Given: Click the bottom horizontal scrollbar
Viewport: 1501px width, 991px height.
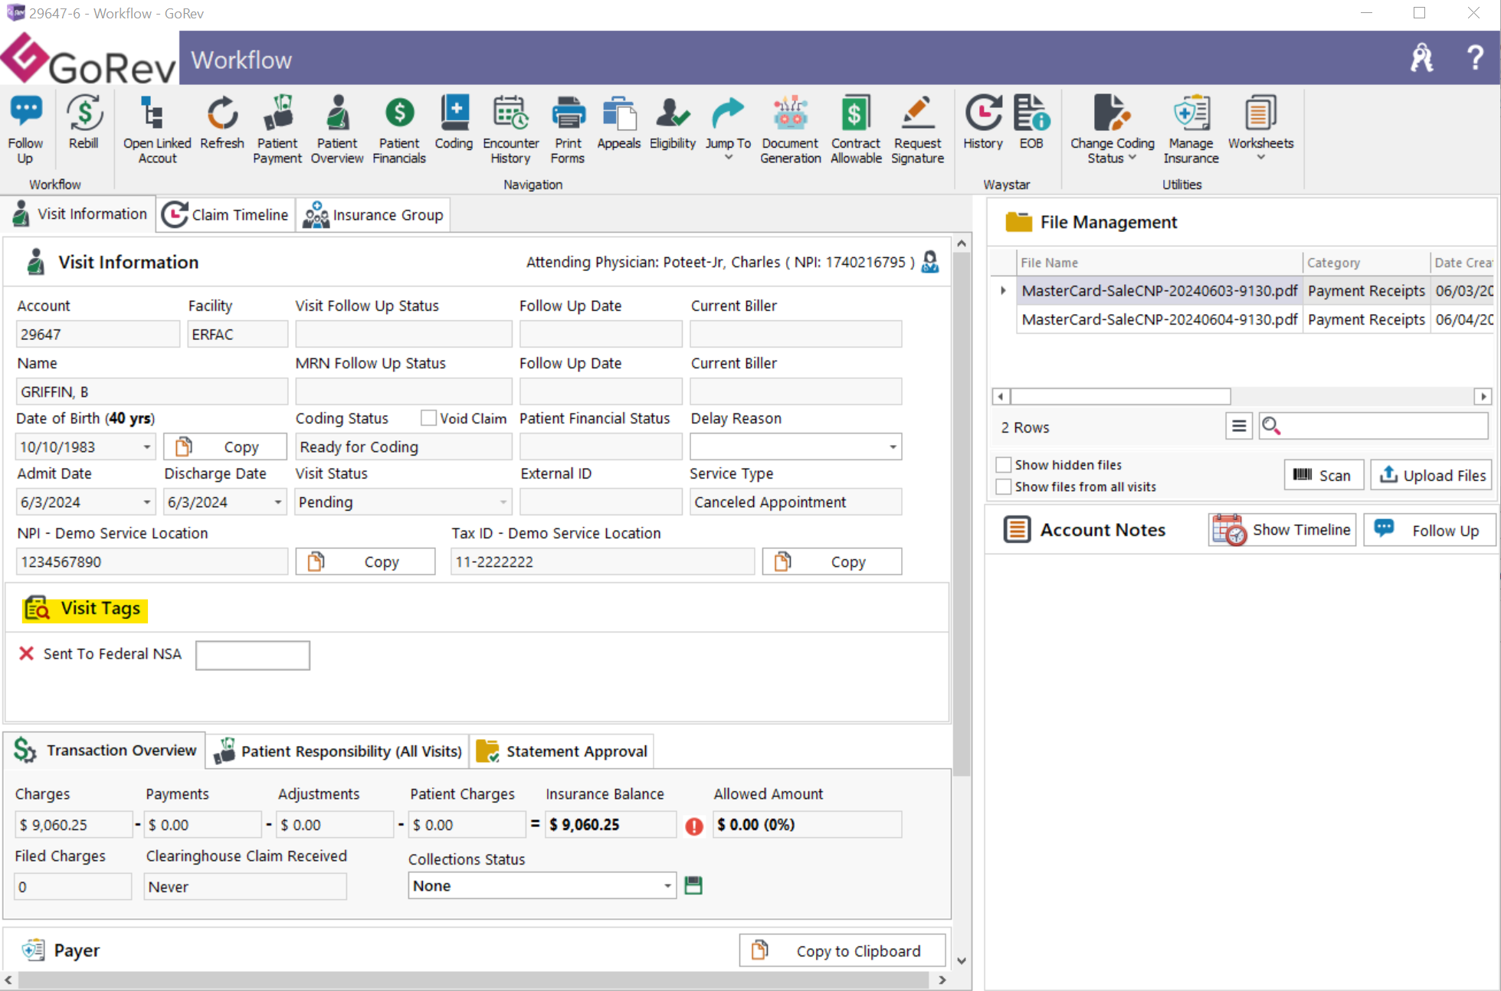Looking at the screenshot, I should [475, 980].
